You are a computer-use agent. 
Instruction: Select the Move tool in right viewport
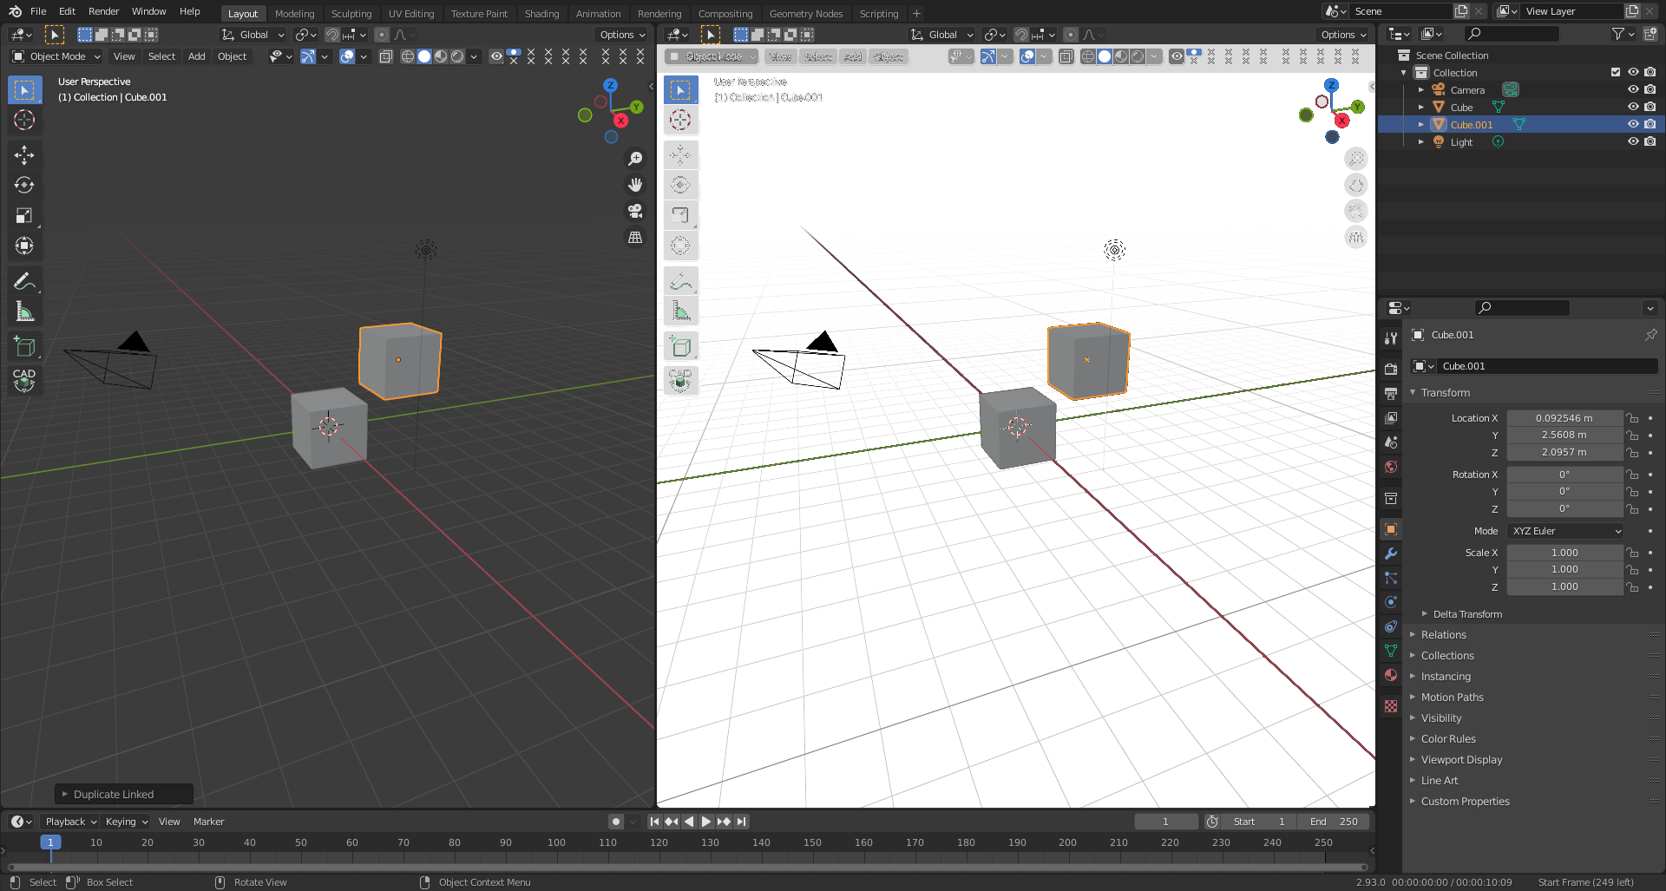point(680,155)
